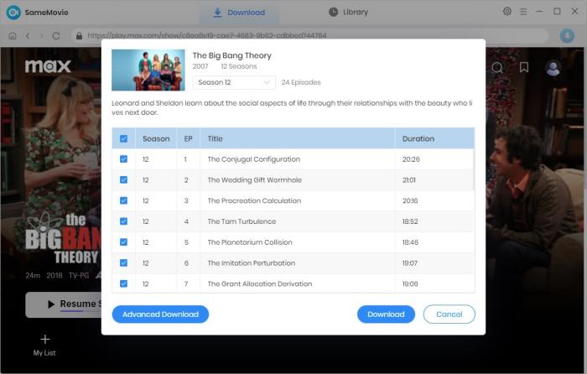
Task: Open the Max profile avatar
Action: (553, 68)
